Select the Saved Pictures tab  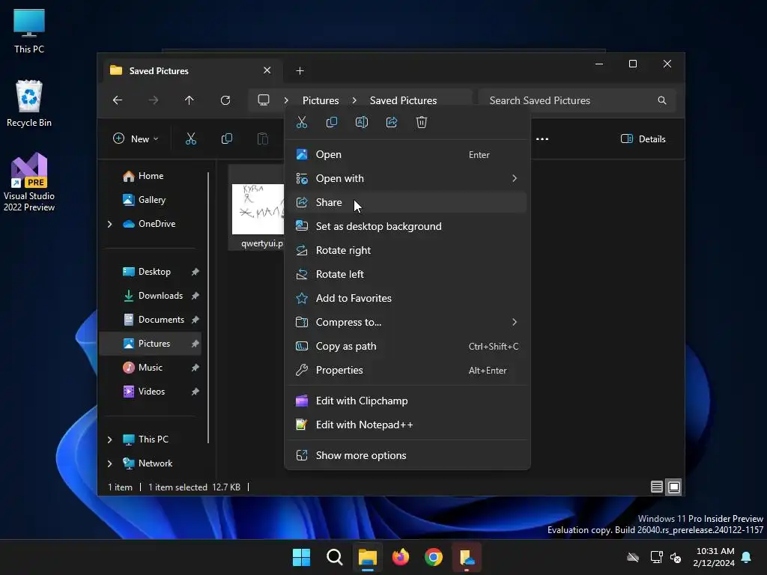tap(192, 71)
